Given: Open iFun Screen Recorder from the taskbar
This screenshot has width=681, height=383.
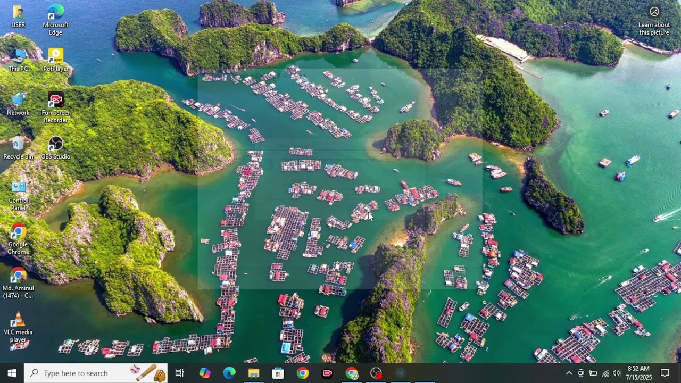Looking at the screenshot, I should 327,373.
